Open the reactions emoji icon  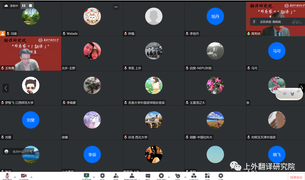coord(177,176)
